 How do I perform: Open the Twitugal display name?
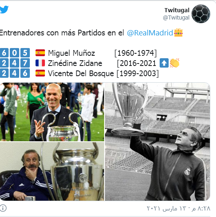(177, 10)
